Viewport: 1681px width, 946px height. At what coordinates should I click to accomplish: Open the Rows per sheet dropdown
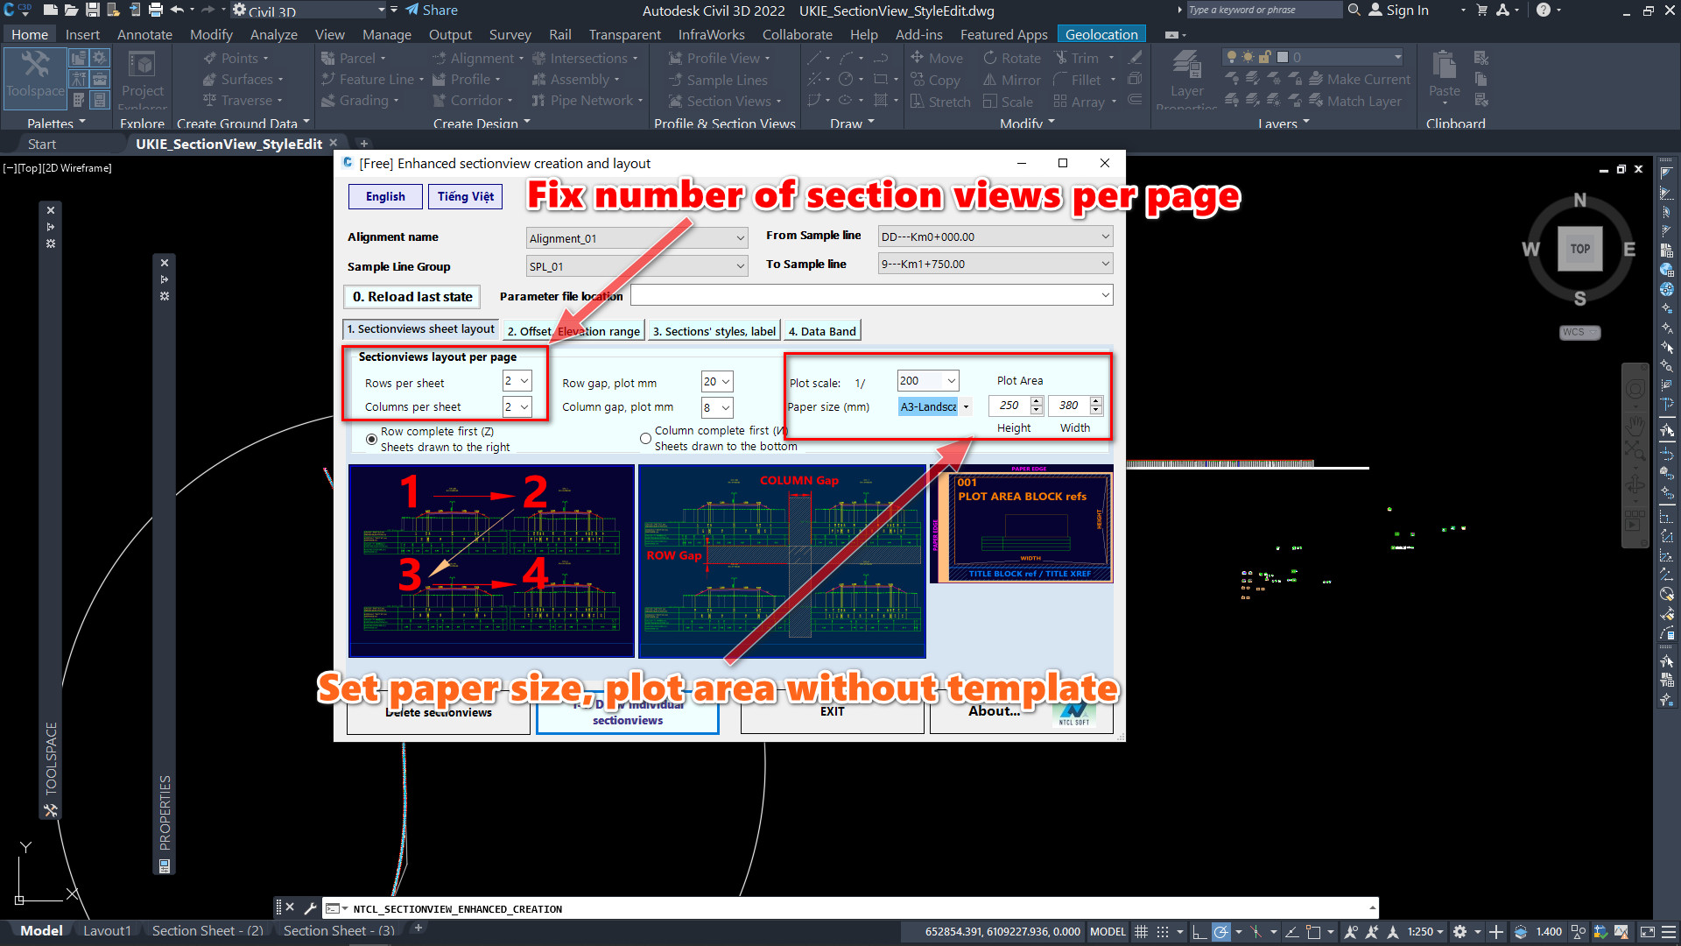(524, 381)
